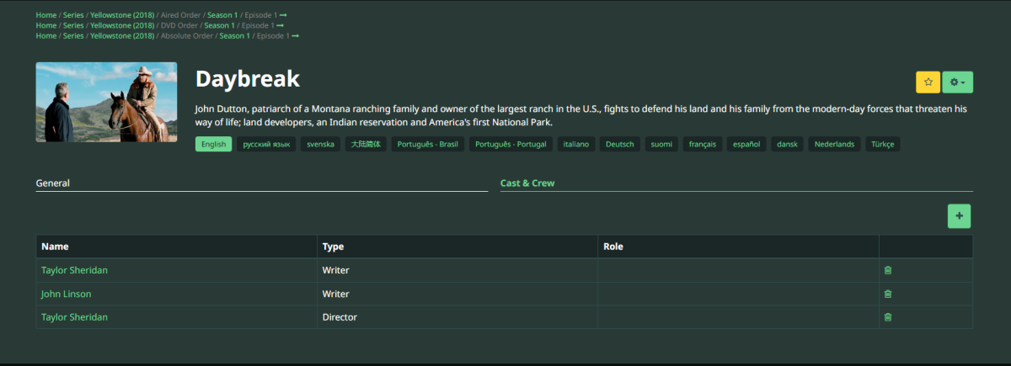Delete the Taylor Sheridan Director row

887,317
